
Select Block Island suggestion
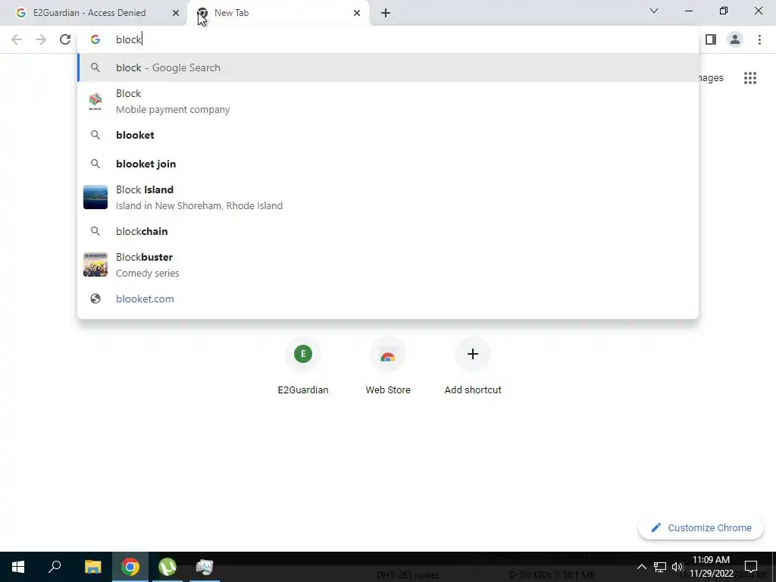[388, 198]
